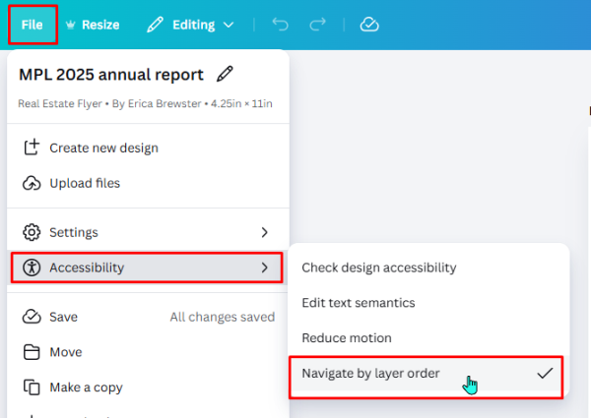Click the Create new design plus icon
The image size is (591, 418).
click(x=32, y=148)
